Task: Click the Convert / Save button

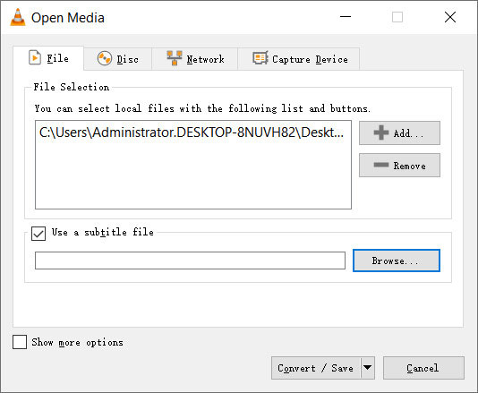Action: click(x=316, y=368)
